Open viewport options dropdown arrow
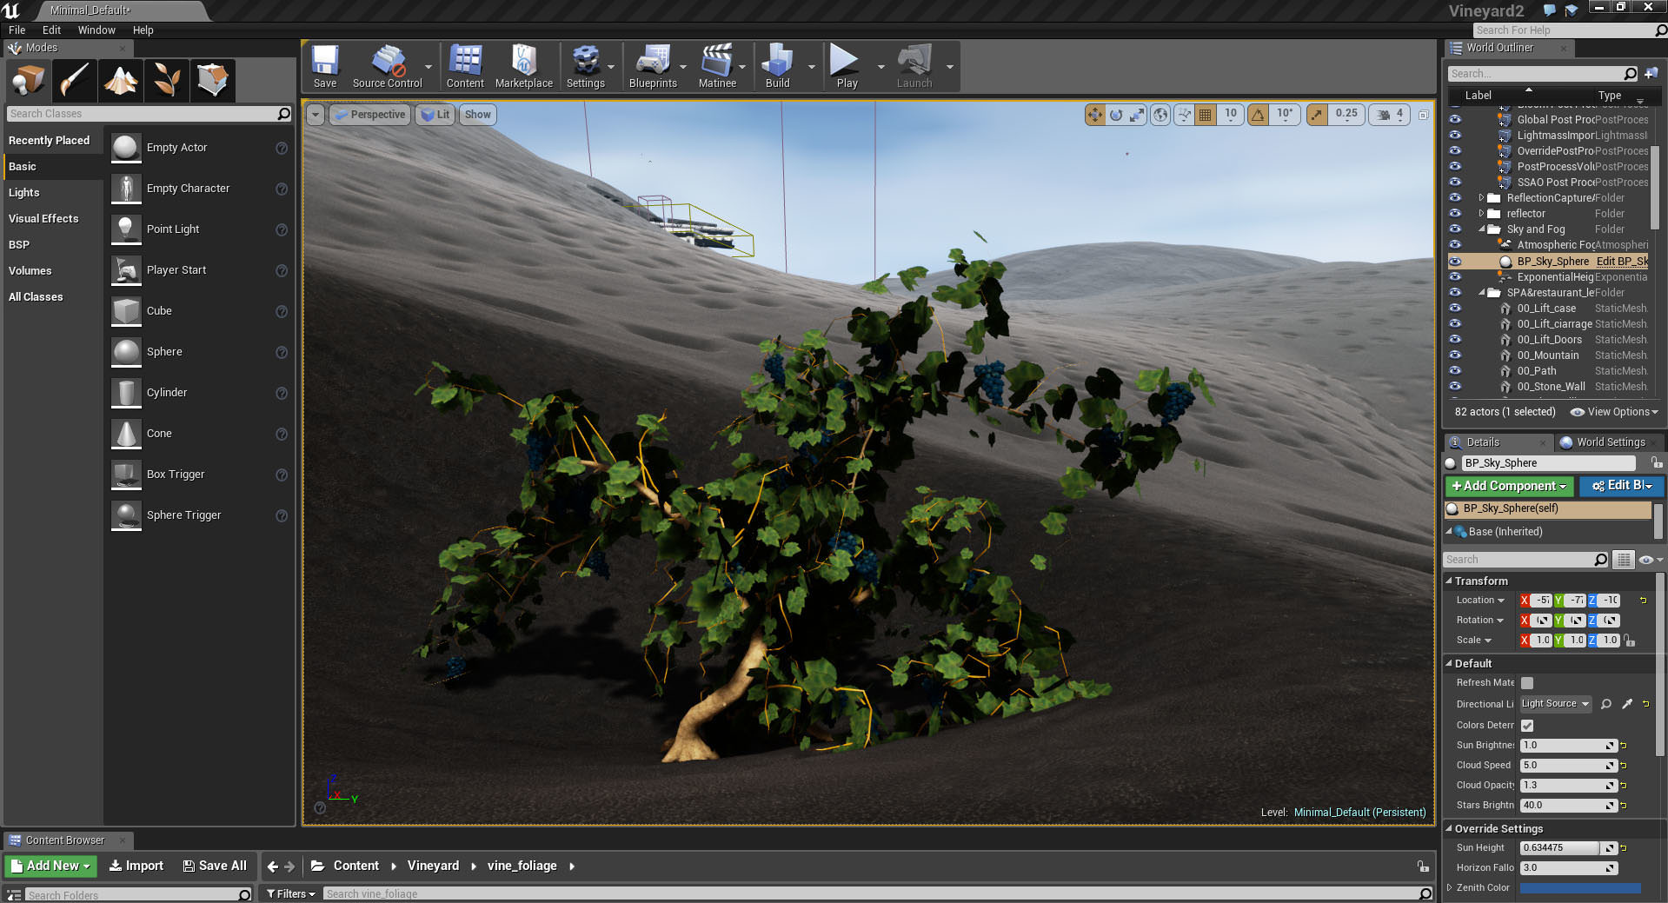This screenshot has height=903, width=1668. (x=316, y=115)
